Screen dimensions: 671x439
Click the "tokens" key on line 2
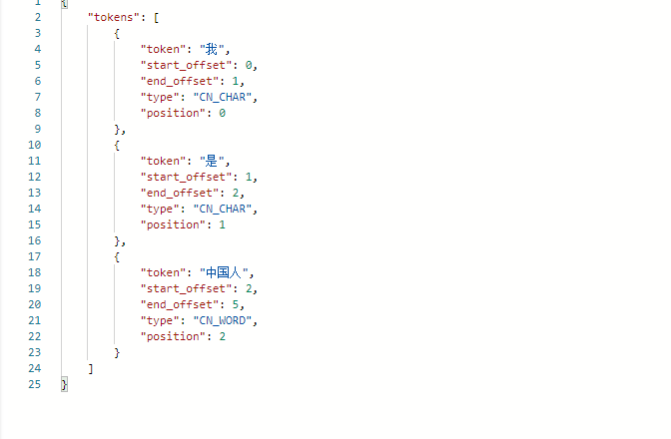(x=114, y=17)
